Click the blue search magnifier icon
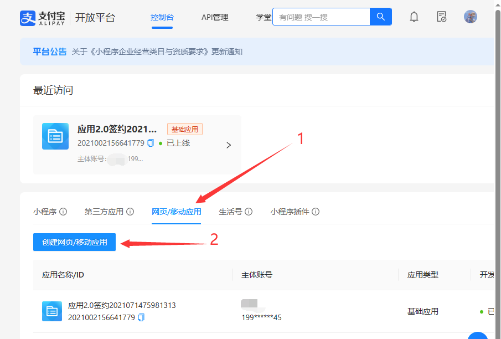The width and height of the screenshot is (501, 339). [x=381, y=17]
